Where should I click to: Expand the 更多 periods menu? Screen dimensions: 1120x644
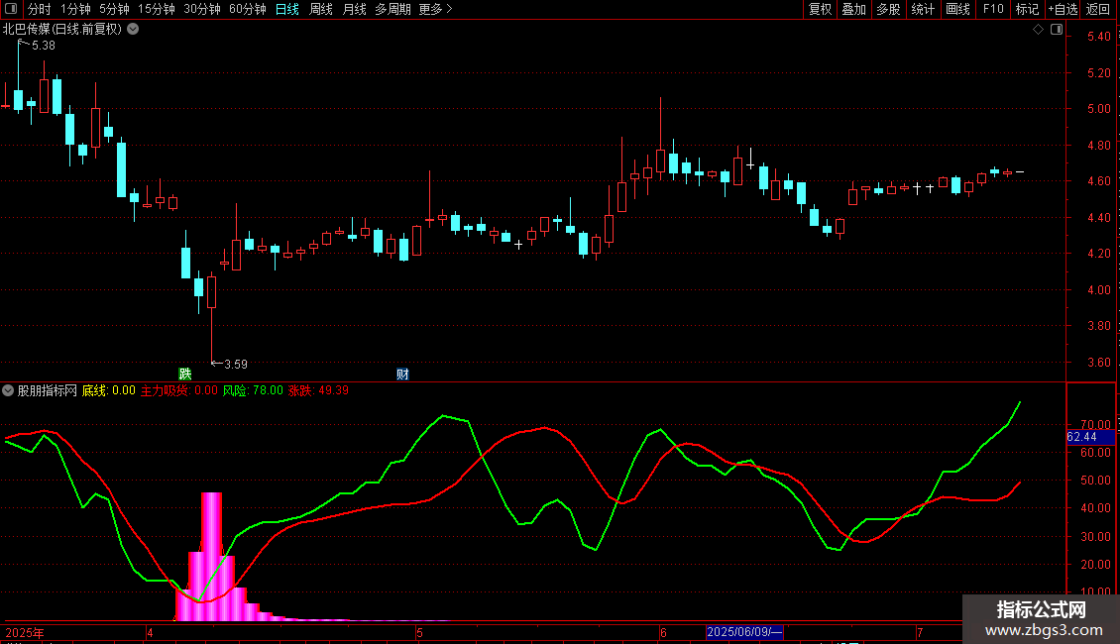click(435, 9)
